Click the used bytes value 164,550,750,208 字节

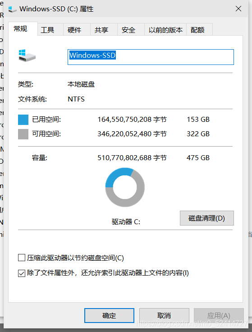(132, 120)
